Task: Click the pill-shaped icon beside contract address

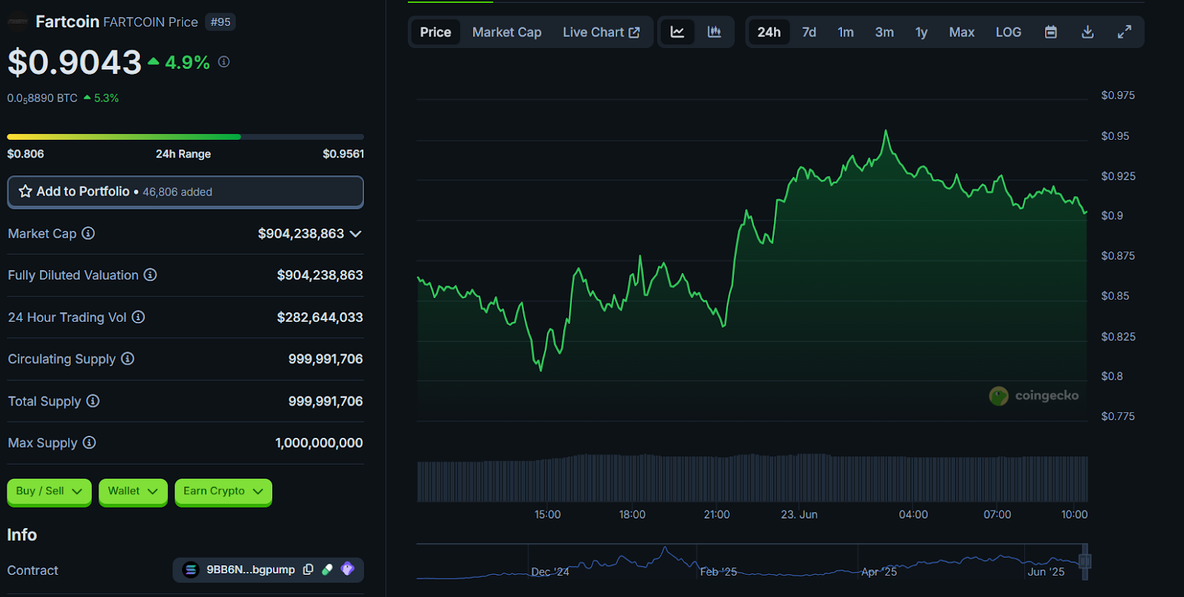Action: coord(327,570)
